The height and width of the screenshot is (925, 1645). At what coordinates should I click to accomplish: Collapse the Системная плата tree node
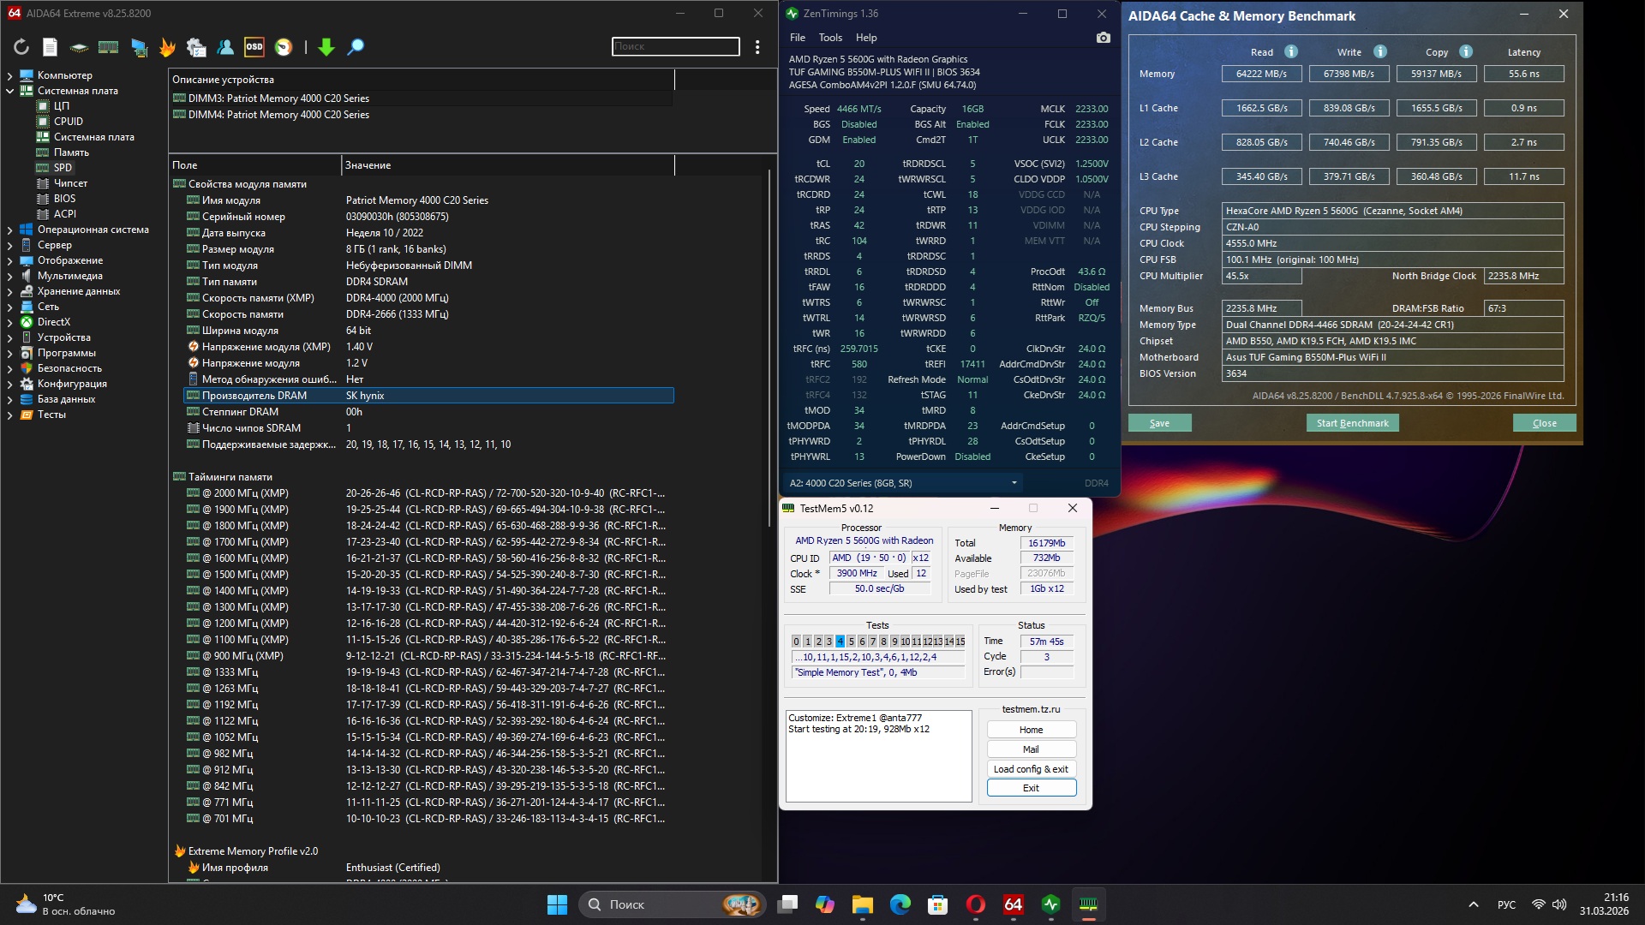coord(9,91)
